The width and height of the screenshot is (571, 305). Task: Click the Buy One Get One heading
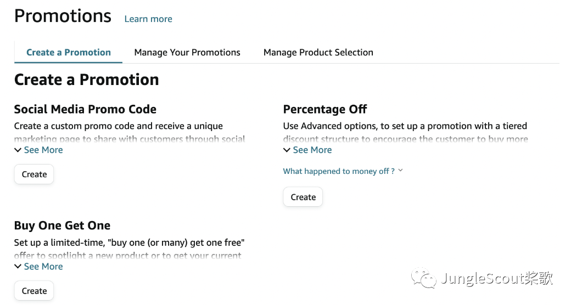pyautogui.click(x=62, y=225)
